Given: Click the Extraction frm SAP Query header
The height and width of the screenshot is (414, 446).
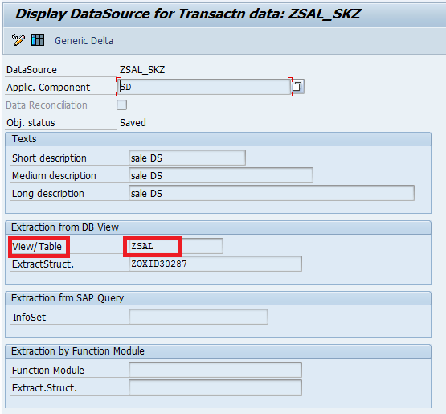Looking at the screenshot, I should pyautogui.click(x=218, y=298).
